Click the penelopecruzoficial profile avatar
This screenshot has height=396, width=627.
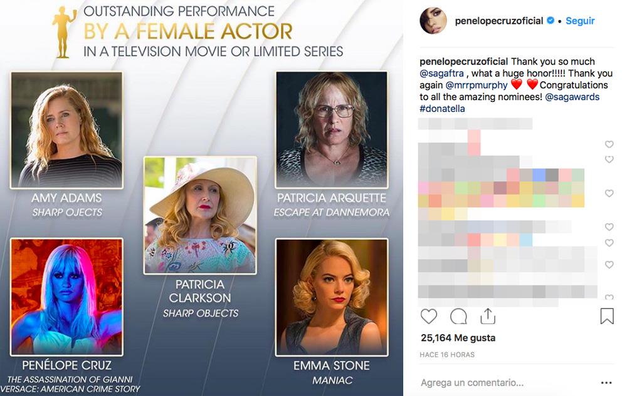click(x=433, y=21)
